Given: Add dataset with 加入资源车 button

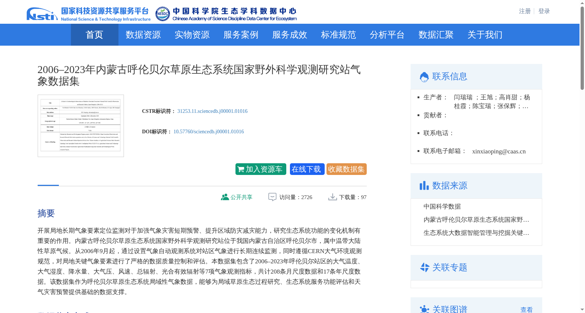Looking at the screenshot, I should click(x=261, y=169).
